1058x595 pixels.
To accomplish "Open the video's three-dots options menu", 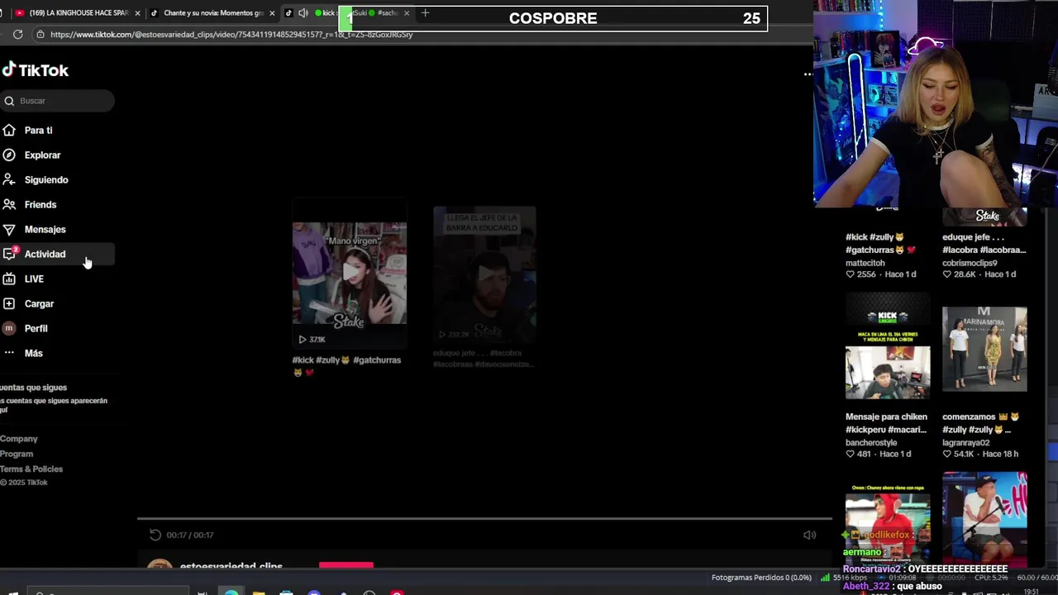I will pos(808,74).
